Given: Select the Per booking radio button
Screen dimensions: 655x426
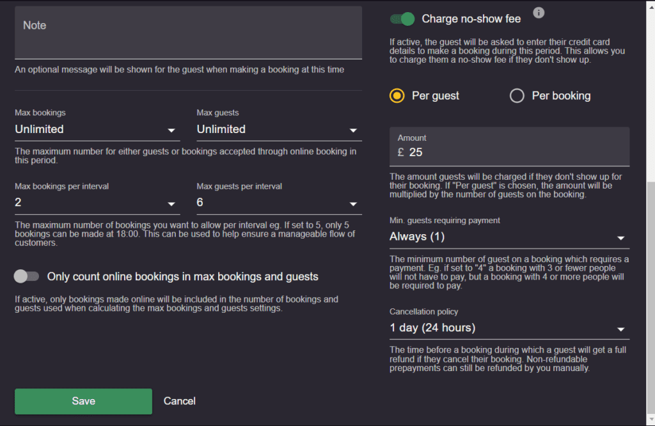Looking at the screenshot, I should pyautogui.click(x=517, y=96).
